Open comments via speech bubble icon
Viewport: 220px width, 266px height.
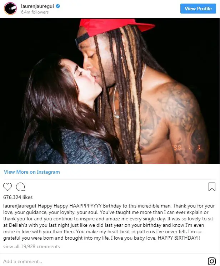coord(20,187)
